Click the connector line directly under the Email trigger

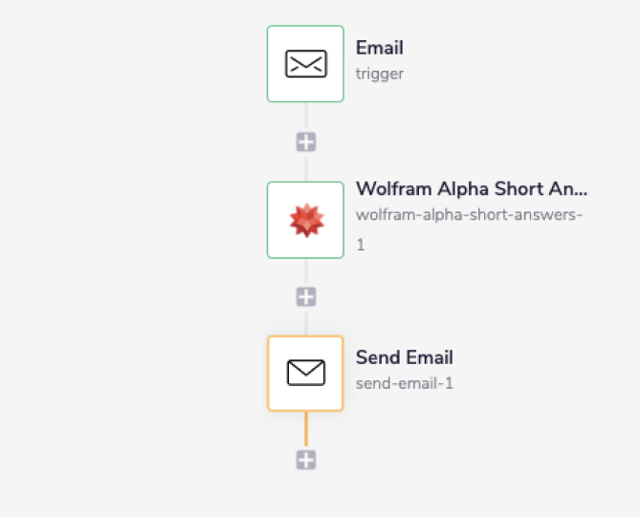306,117
